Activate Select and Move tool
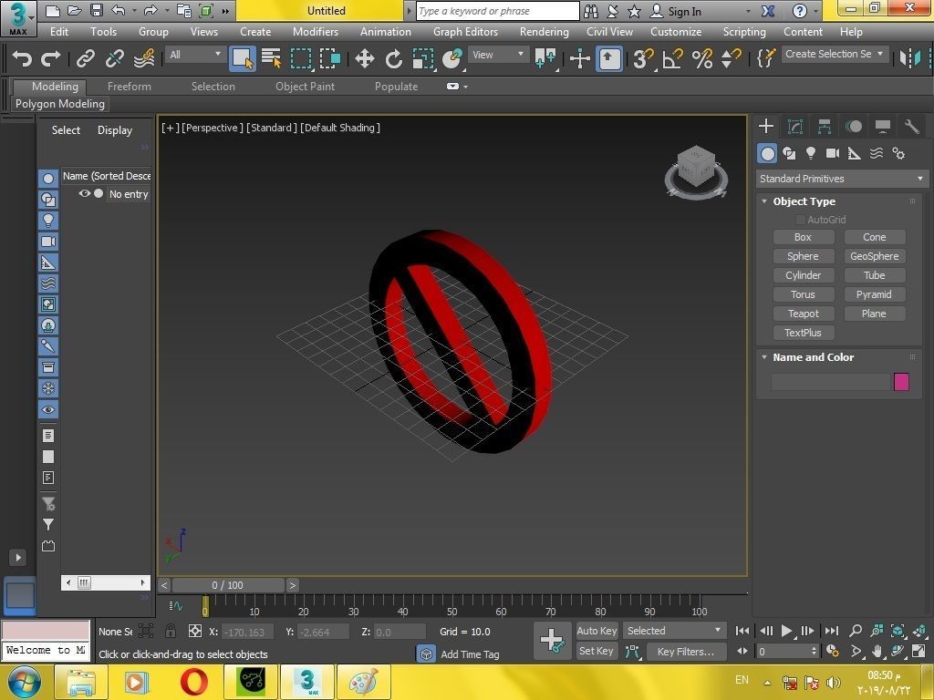Screen dimensions: 934x700 365,58
